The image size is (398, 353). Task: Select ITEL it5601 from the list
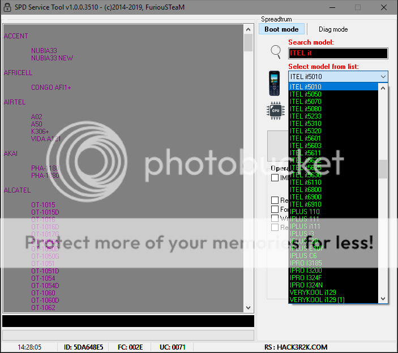[x=333, y=138]
